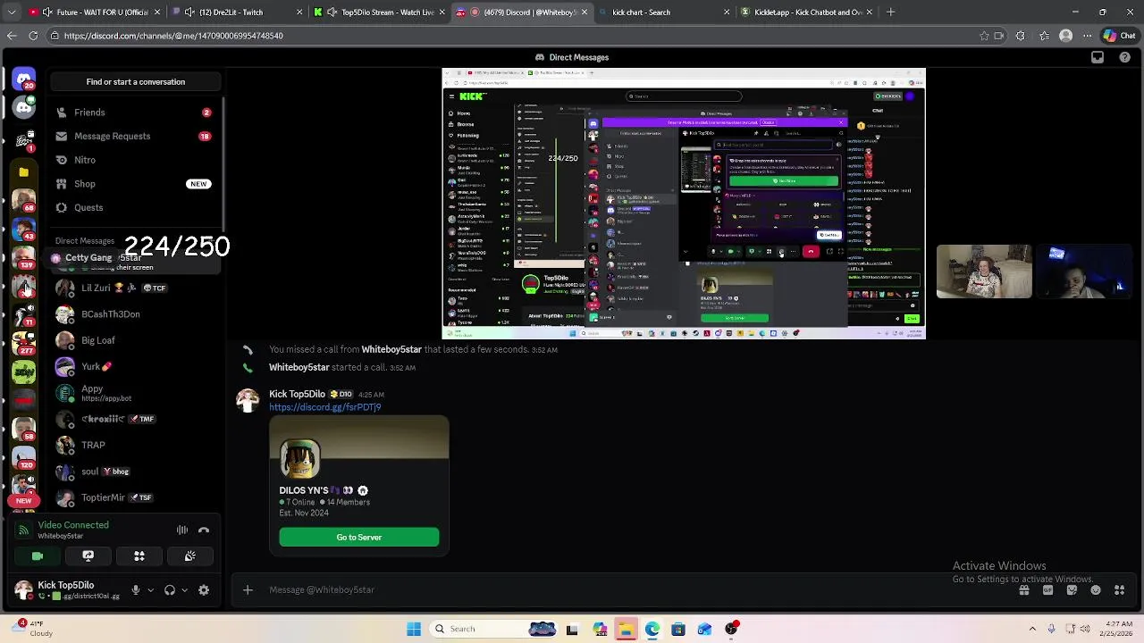Open Activities launcher in call panel

(139, 556)
